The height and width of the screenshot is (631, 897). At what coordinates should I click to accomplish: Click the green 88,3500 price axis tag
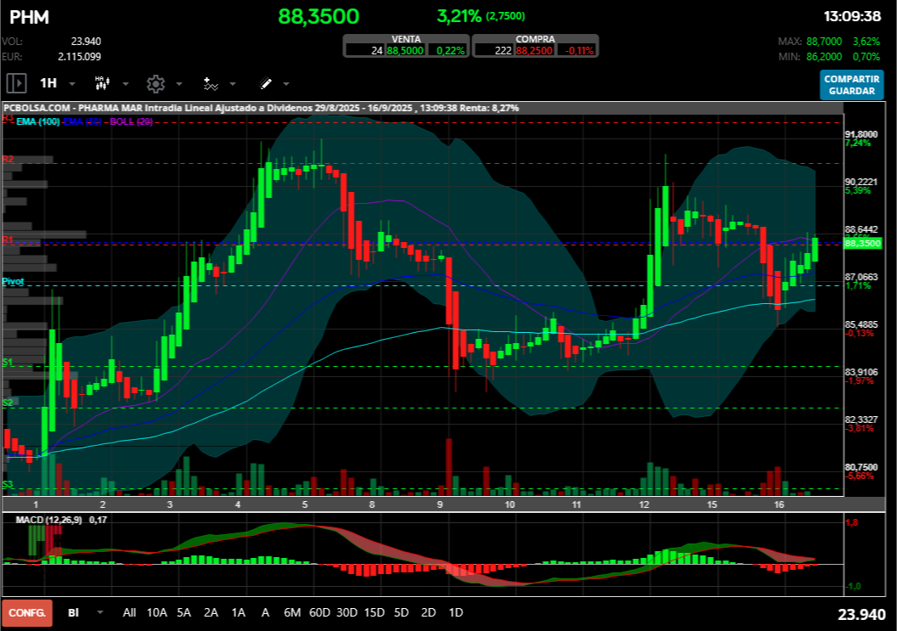pos(863,243)
